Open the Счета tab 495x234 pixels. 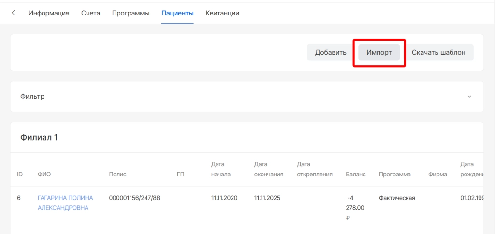[x=90, y=13]
